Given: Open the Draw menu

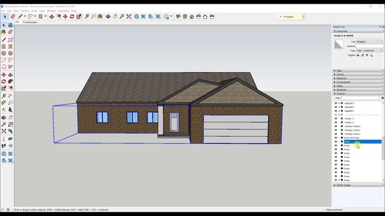Looking at the screenshot, I should 34,11.
